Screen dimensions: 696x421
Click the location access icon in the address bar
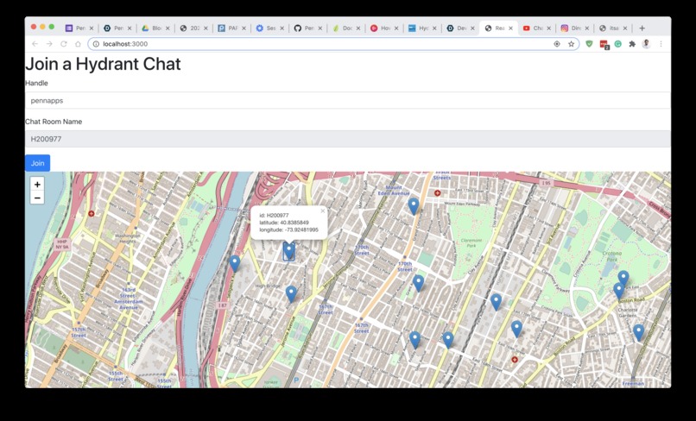tap(557, 44)
